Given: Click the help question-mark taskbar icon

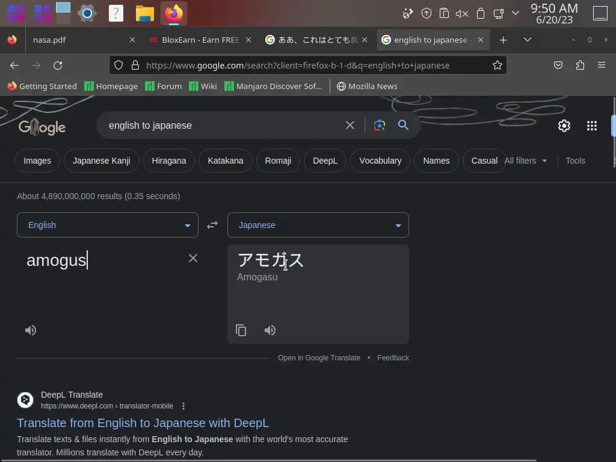Looking at the screenshot, I should pyautogui.click(x=116, y=13).
